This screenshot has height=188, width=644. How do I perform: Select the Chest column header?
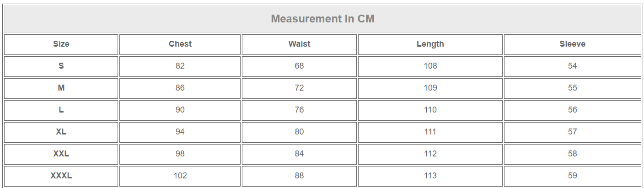pos(180,44)
